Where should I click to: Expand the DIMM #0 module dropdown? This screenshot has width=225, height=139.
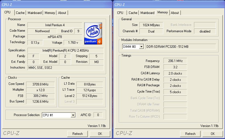pyautogui.click(x=141, y=47)
